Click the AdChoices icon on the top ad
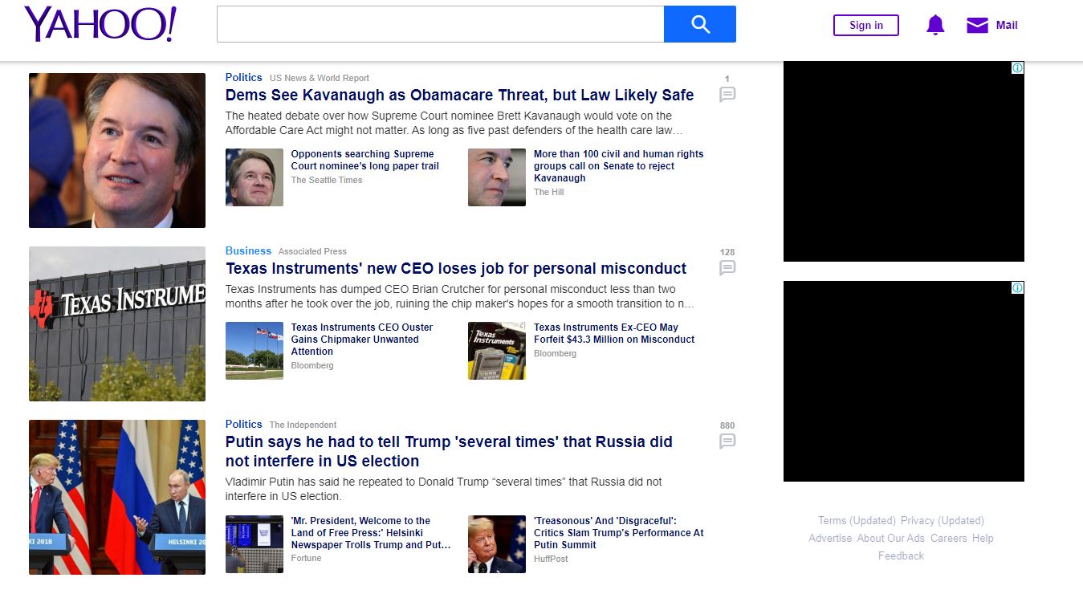1083x590 pixels. pyautogui.click(x=1017, y=68)
